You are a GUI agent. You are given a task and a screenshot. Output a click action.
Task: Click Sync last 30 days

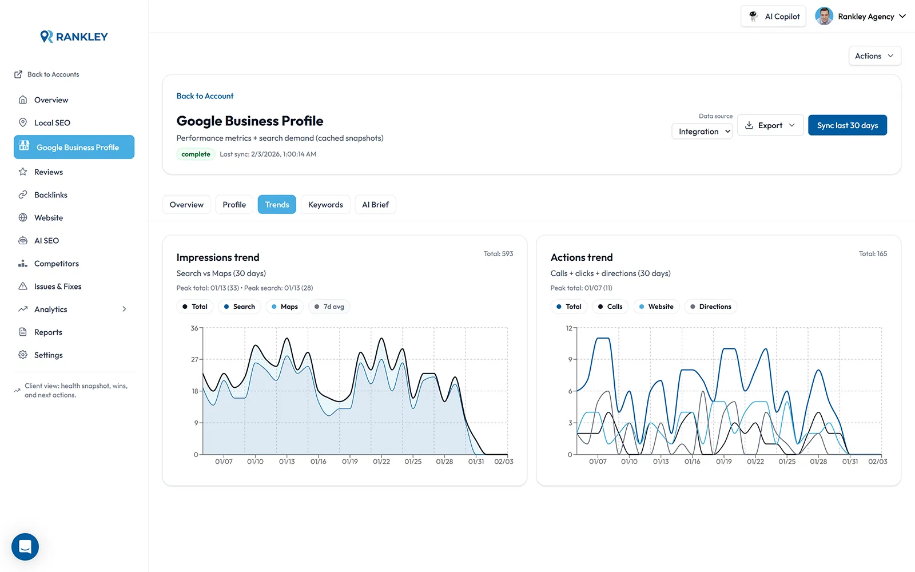point(848,125)
